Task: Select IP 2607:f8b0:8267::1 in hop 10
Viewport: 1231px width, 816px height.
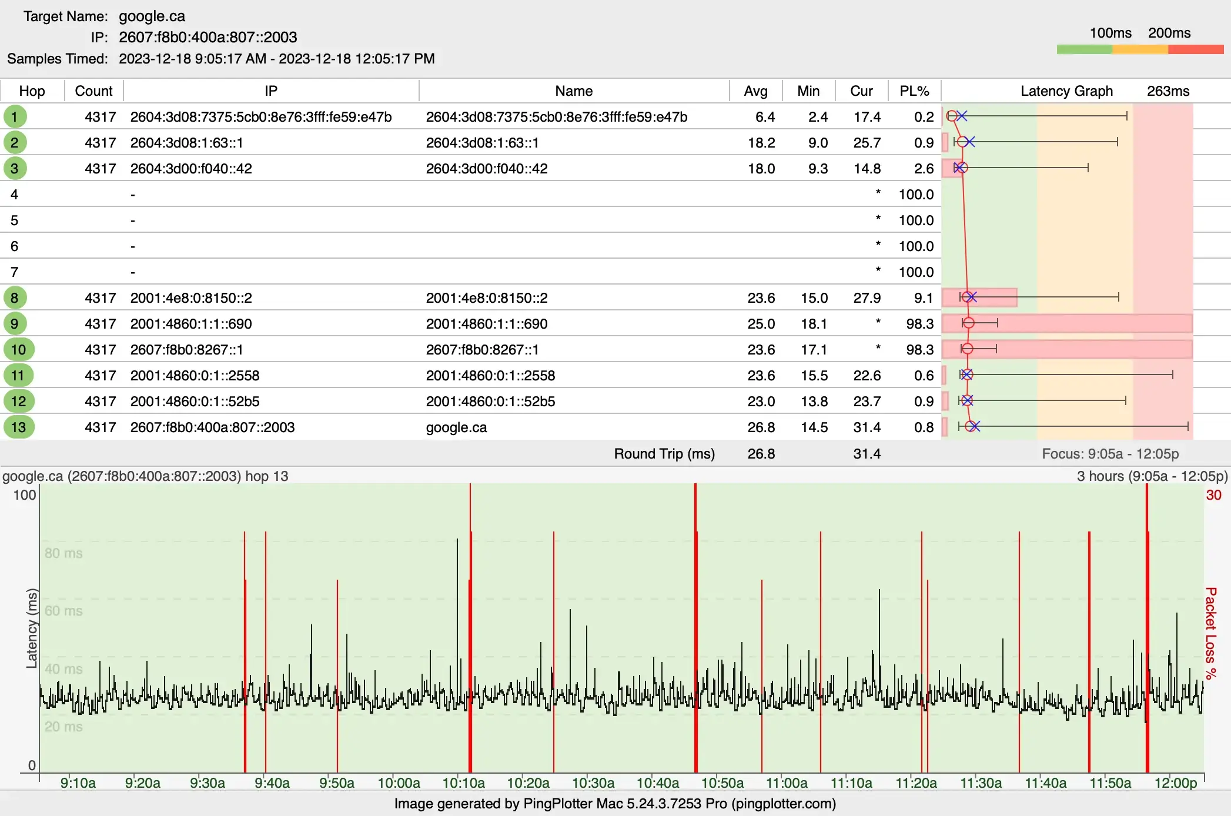Action: [x=186, y=350]
